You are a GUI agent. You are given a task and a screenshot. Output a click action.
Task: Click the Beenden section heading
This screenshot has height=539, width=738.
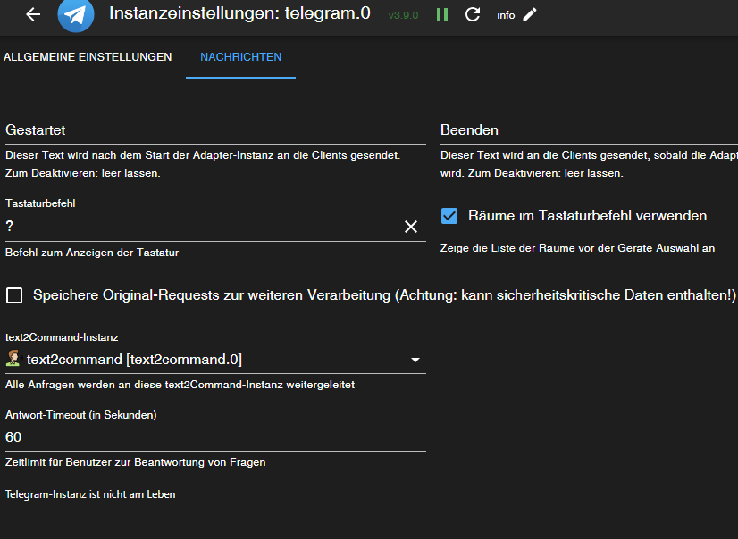click(469, 130)
